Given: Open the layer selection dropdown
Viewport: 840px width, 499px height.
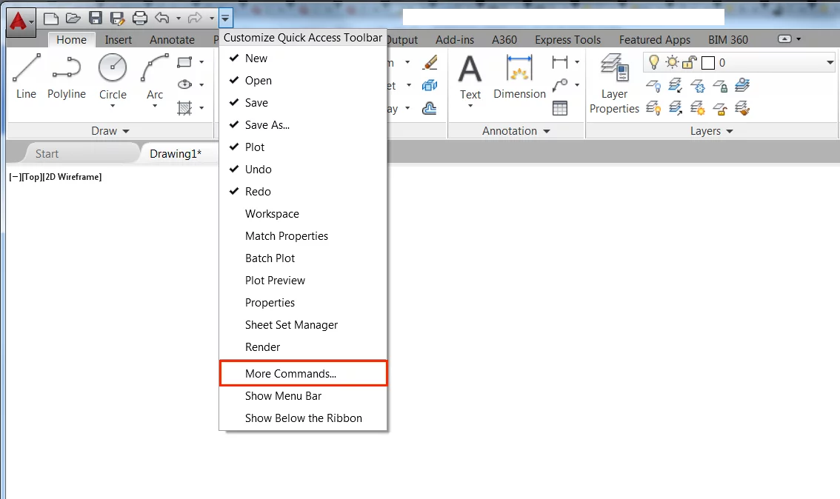Looking at the screenshot, I should (827, 62).
